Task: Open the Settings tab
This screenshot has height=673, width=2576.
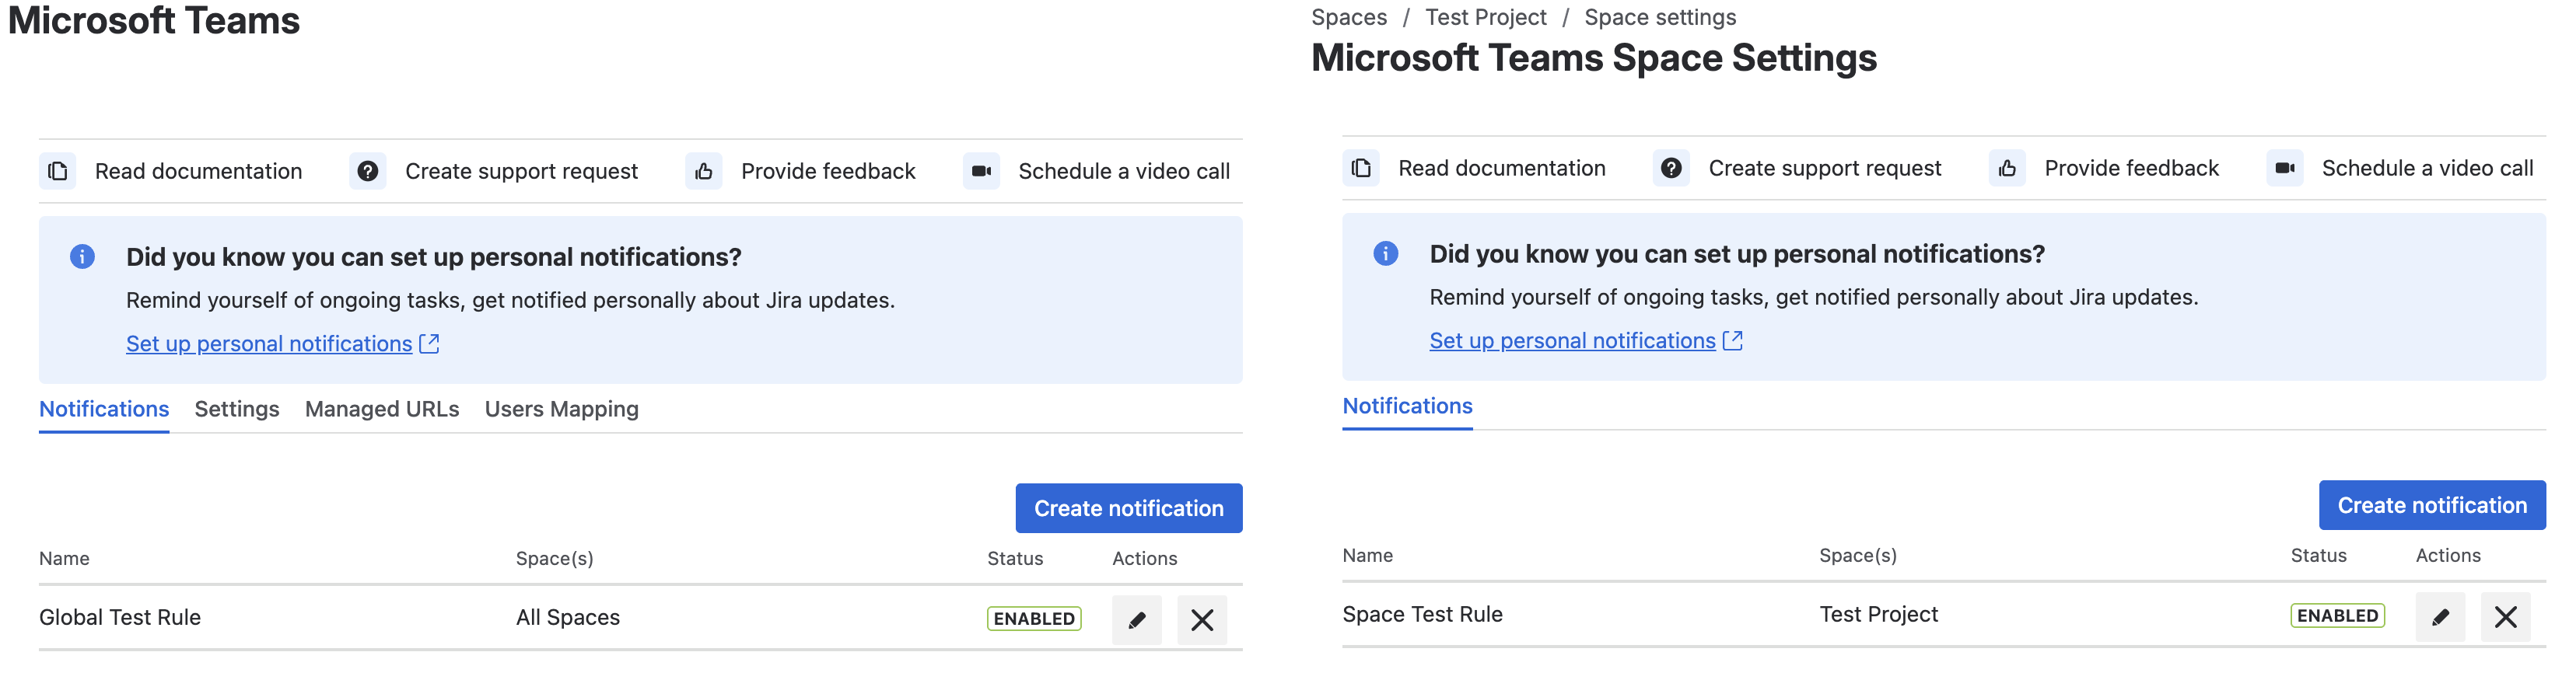Action: coord(237,410)
